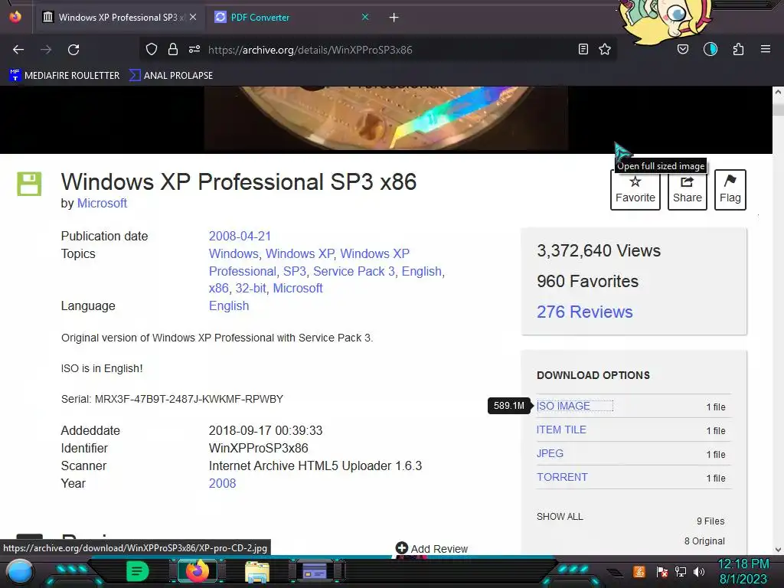Click the Windows XP disc preview image
784x588 pixels.
(386, 118)
